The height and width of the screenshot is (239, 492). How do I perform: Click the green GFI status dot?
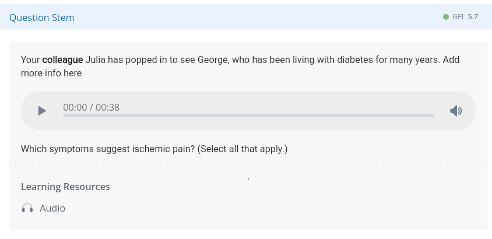tap(446, 17)
